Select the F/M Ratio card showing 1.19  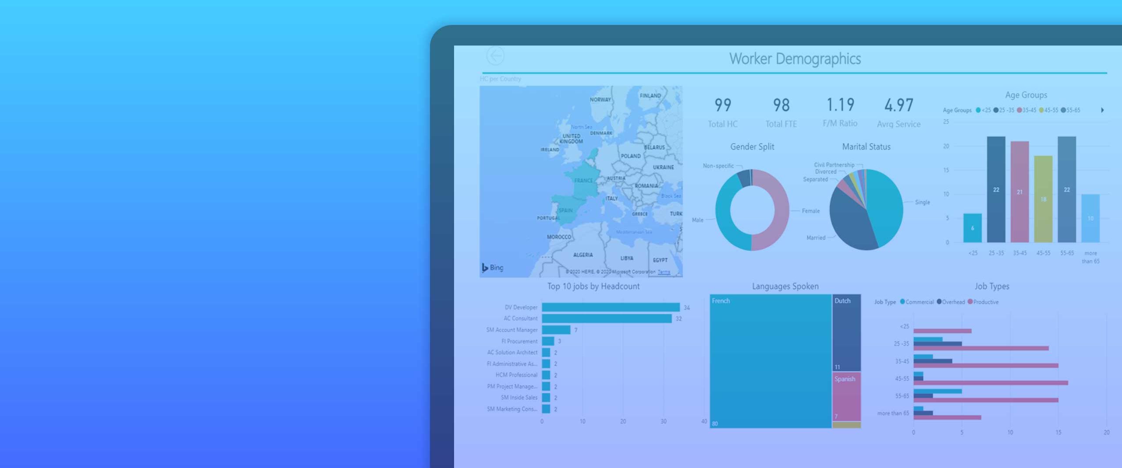(840, 112)
